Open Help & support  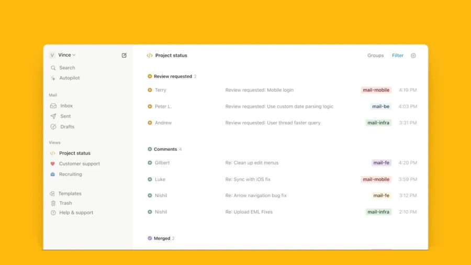coord(76,213)
